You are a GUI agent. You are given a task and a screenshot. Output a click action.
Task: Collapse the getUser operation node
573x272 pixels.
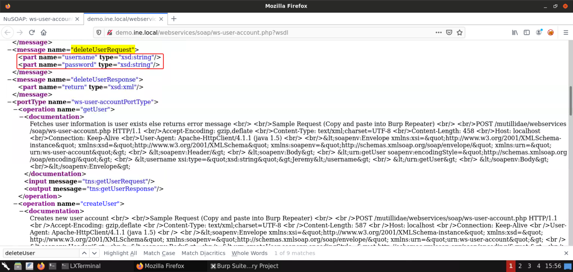pos(16,109)
